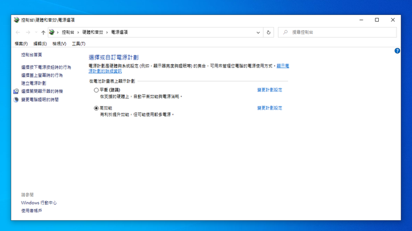
Task: Click the back navigation arrow
Action: (18, 32)
